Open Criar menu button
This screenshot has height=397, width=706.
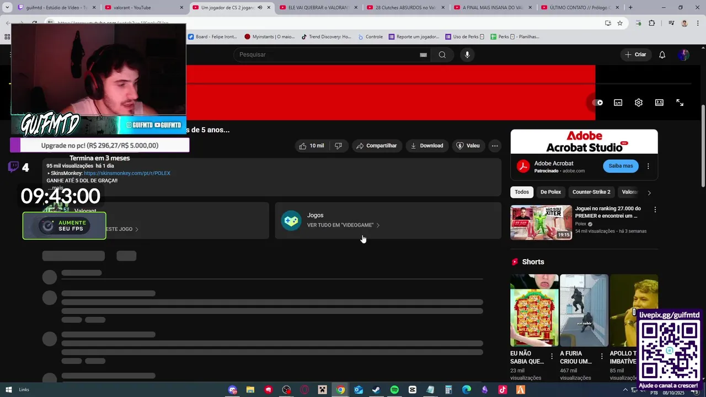click(635, 55)
